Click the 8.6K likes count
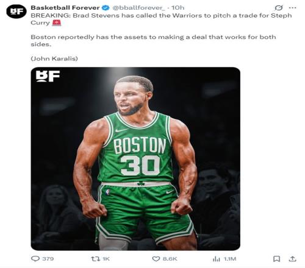Screen dimensions: 305x268 pyautogui.click(x=170, y=259)
